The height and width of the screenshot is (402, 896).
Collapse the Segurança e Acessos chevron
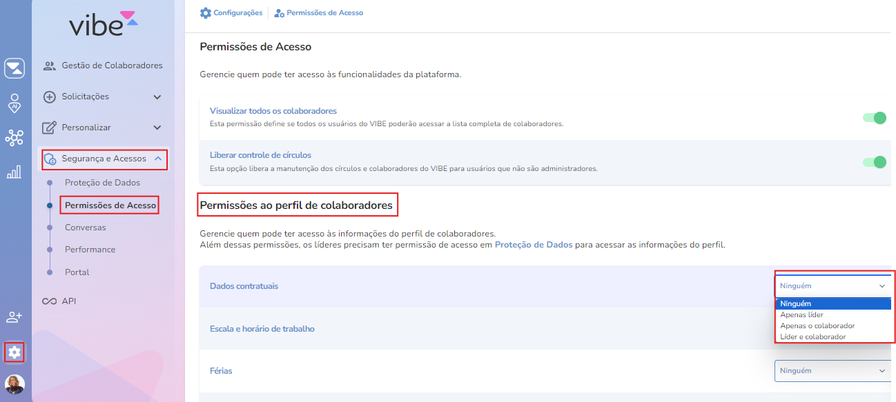point(158,159)
